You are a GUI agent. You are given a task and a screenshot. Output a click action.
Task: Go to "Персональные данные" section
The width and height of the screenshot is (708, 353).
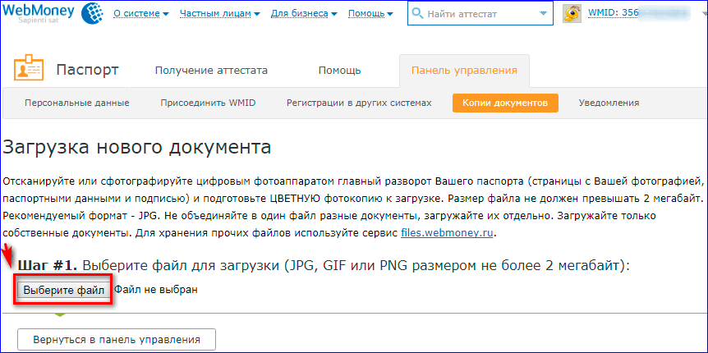click(x=76, y=103)
